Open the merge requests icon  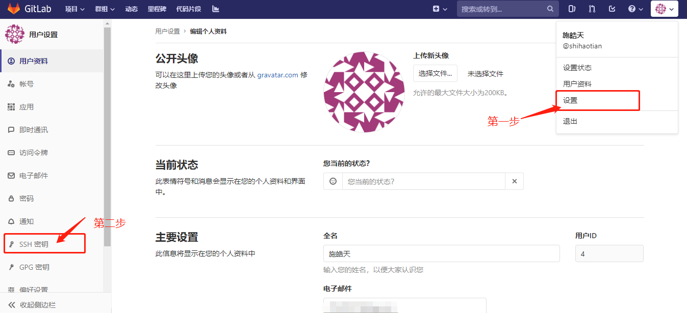[591, 9]
